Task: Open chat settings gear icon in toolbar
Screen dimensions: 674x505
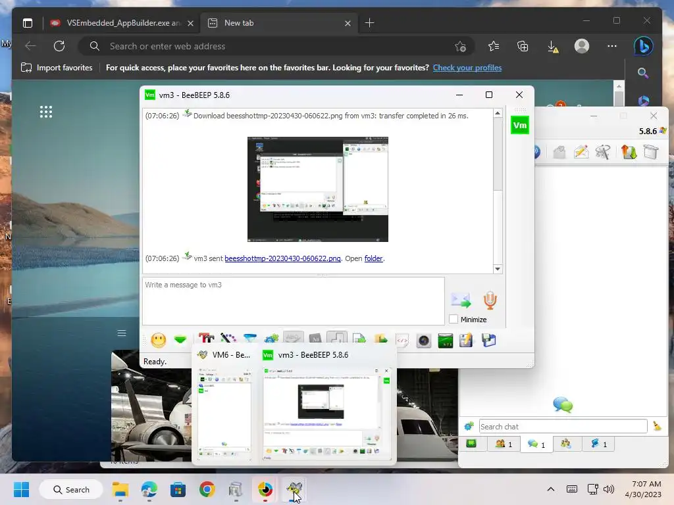Action: (x=271, y=339)
